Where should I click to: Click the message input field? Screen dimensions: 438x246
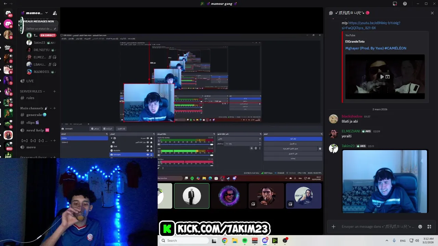coord(378,227)
